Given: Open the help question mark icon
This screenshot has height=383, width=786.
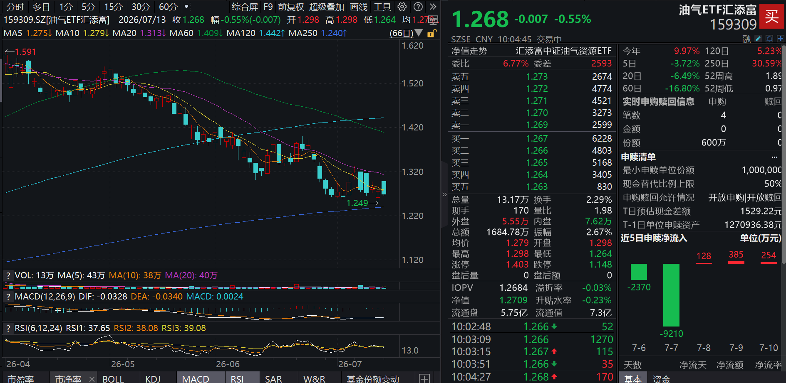Looking at the screenshot, I should (418, 7).
